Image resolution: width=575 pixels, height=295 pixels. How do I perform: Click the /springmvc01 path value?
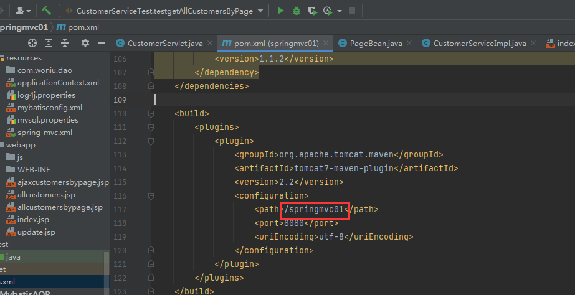point(314,209)
